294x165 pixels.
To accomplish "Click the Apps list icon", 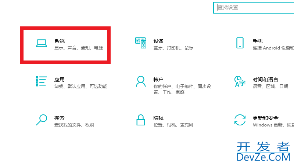I will [x=42, y=81].
